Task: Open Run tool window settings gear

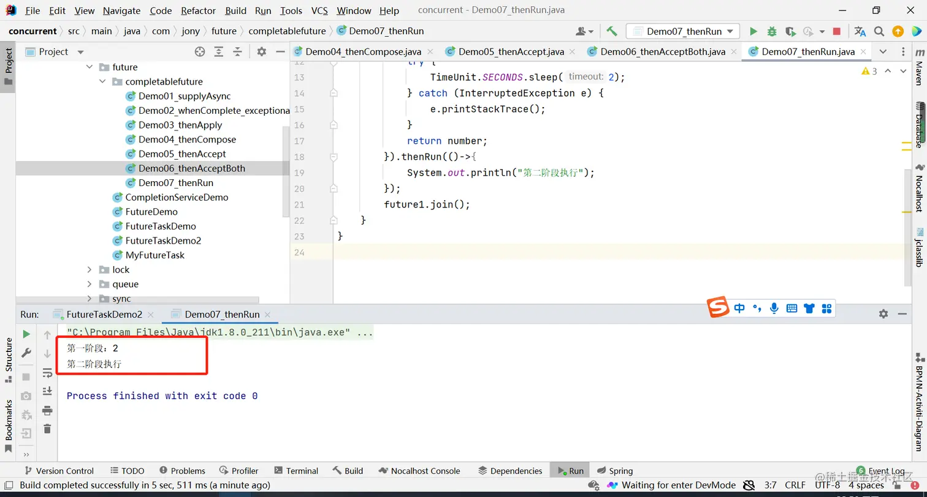Action: coord(883,314)
